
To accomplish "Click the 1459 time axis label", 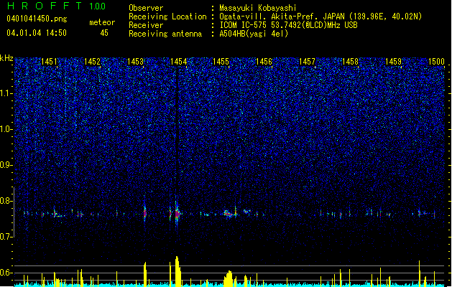I will pos(393,62).
